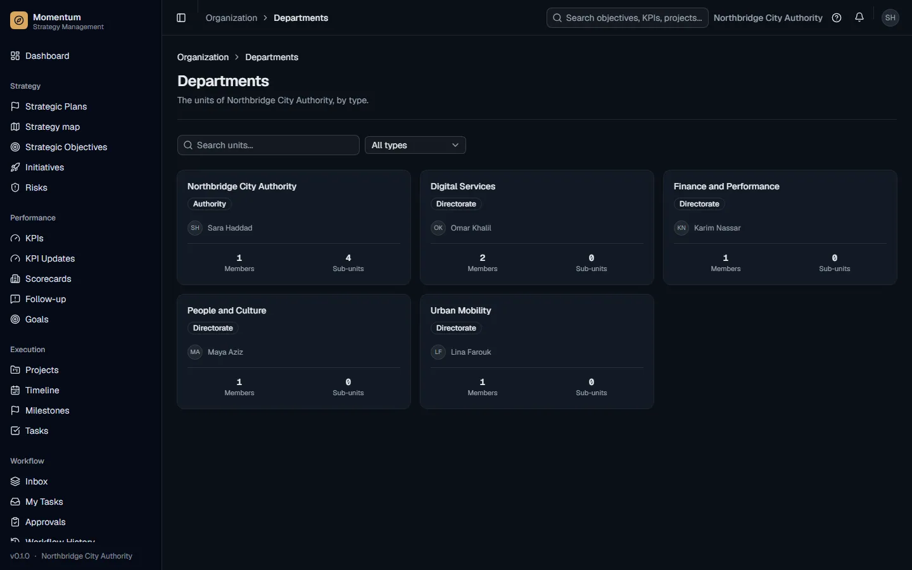Open the Digital Services department card
Screen dimensions: 912x570
click(x=537, y=227)
